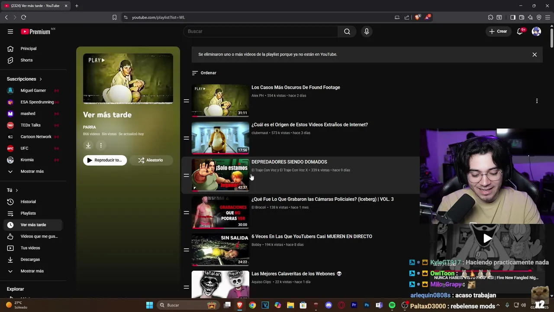This screenshot has width=554, height=312.
Task: Activate voice search microphone
Action: (367, 31)
